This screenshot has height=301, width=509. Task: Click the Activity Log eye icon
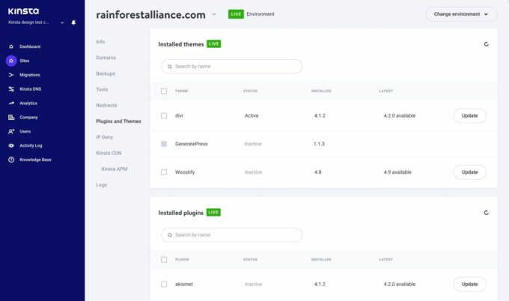(11, 145)
